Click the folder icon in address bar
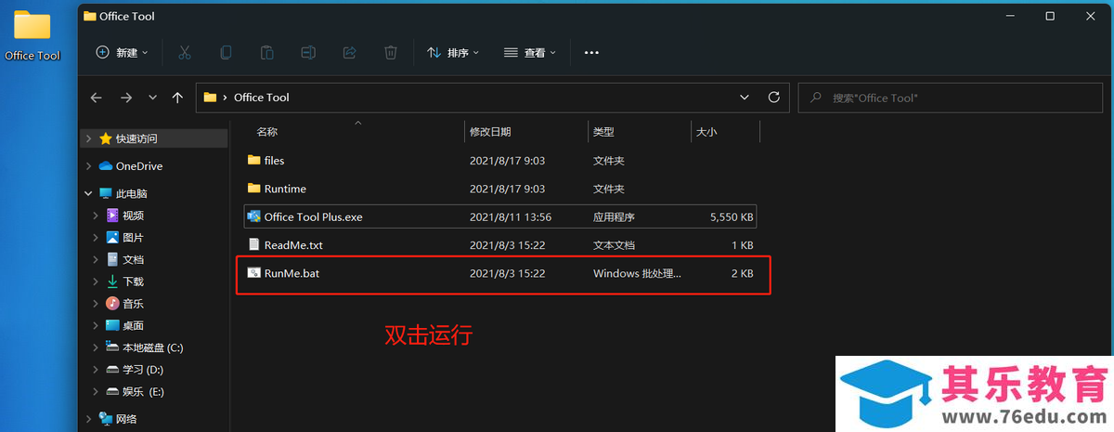Image resolution: width=1114 pixels, height=432 pixels. coord(210,98)
